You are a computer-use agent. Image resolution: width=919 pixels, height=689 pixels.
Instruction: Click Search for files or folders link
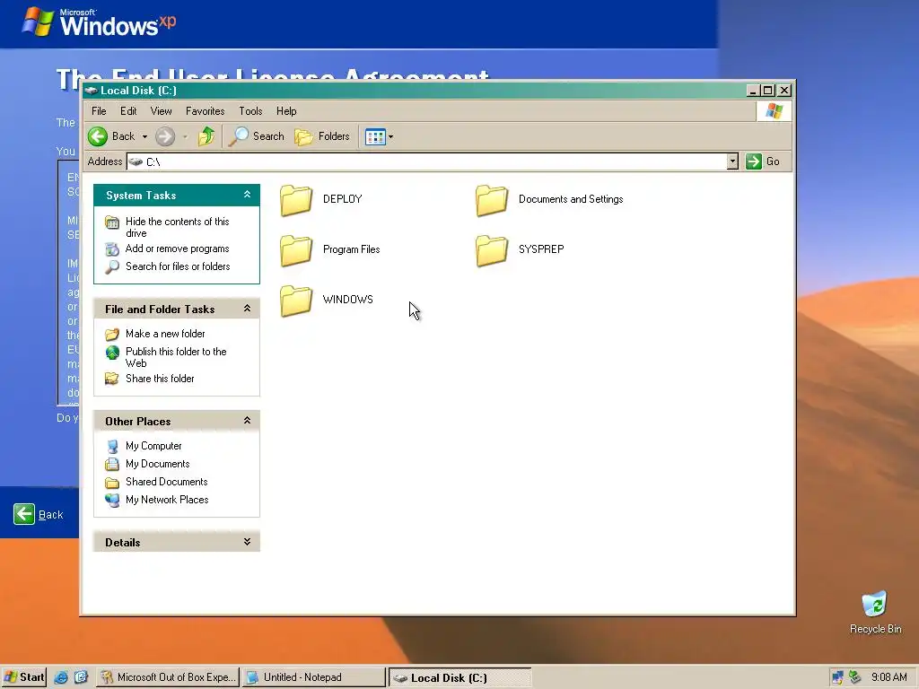[178, 266]
